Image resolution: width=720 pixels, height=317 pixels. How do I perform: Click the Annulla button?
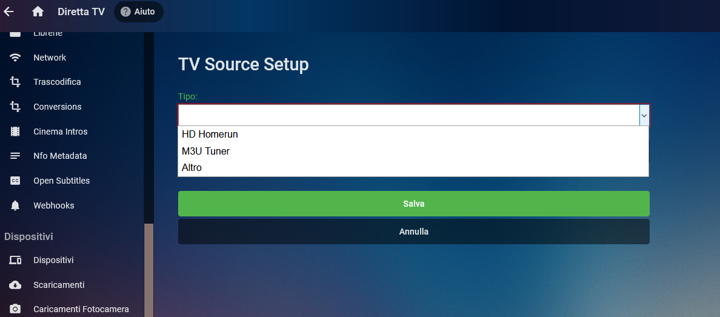coord(413,232)
